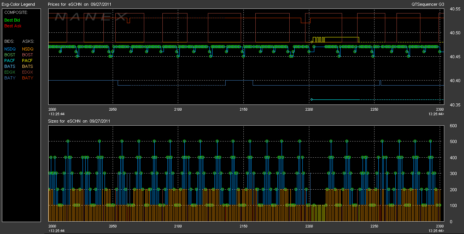
Task: Click the green Best Bid legend label
Action: tap(13, 20)
